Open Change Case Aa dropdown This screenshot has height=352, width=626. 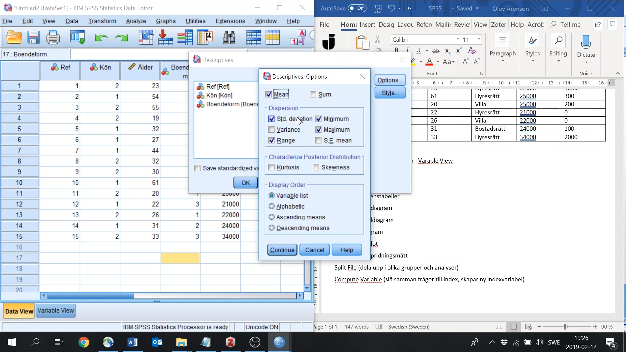[x=449, y=62]
